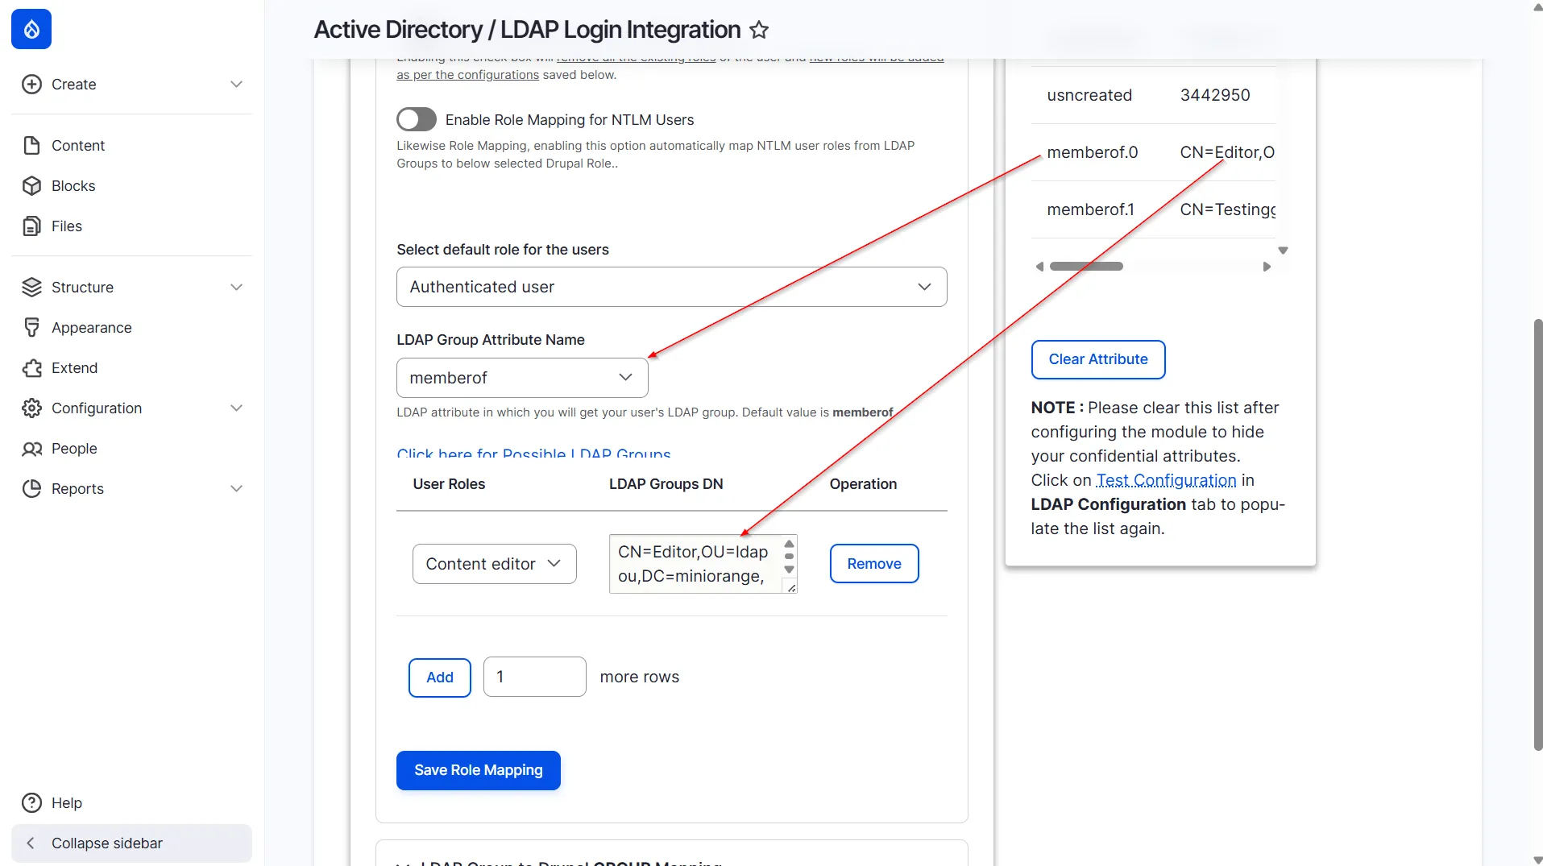Screen dimensions: 1543x866
Task: Click the Reports chart icon
Action: point(31,489)
